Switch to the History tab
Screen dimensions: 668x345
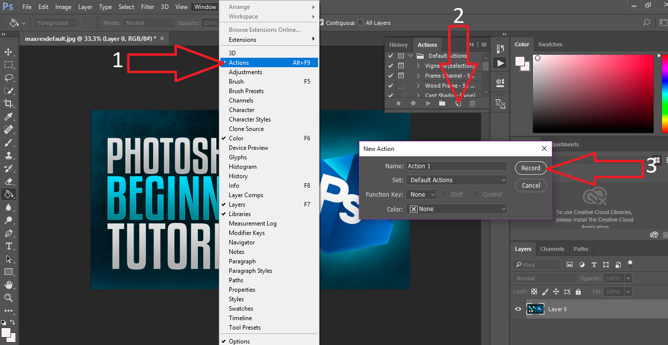398,45
